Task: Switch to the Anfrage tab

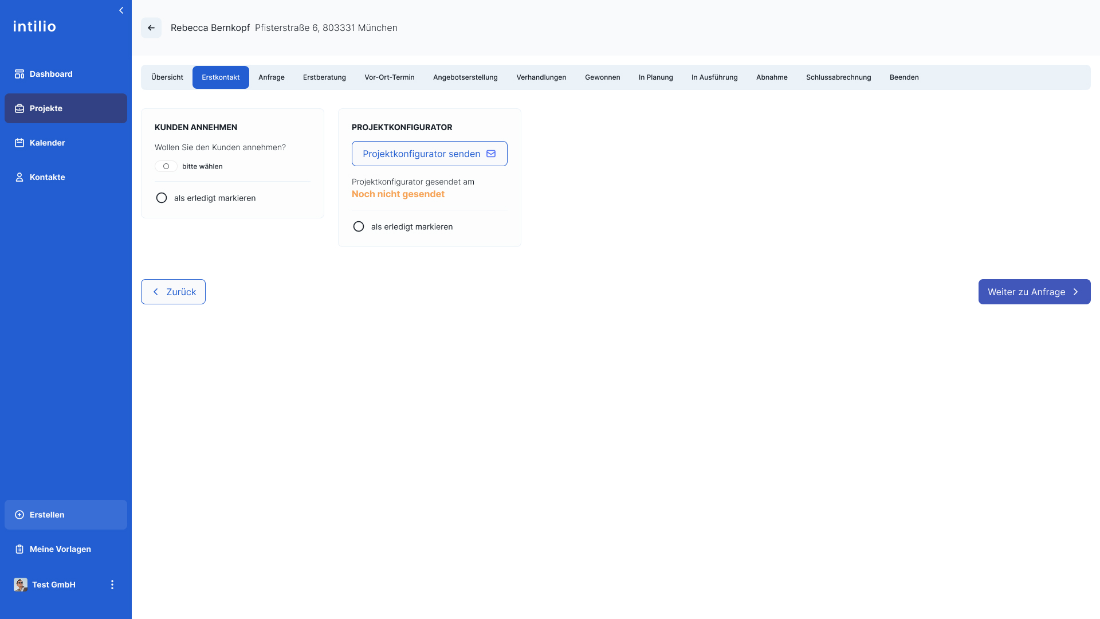Action: [272, 77]
